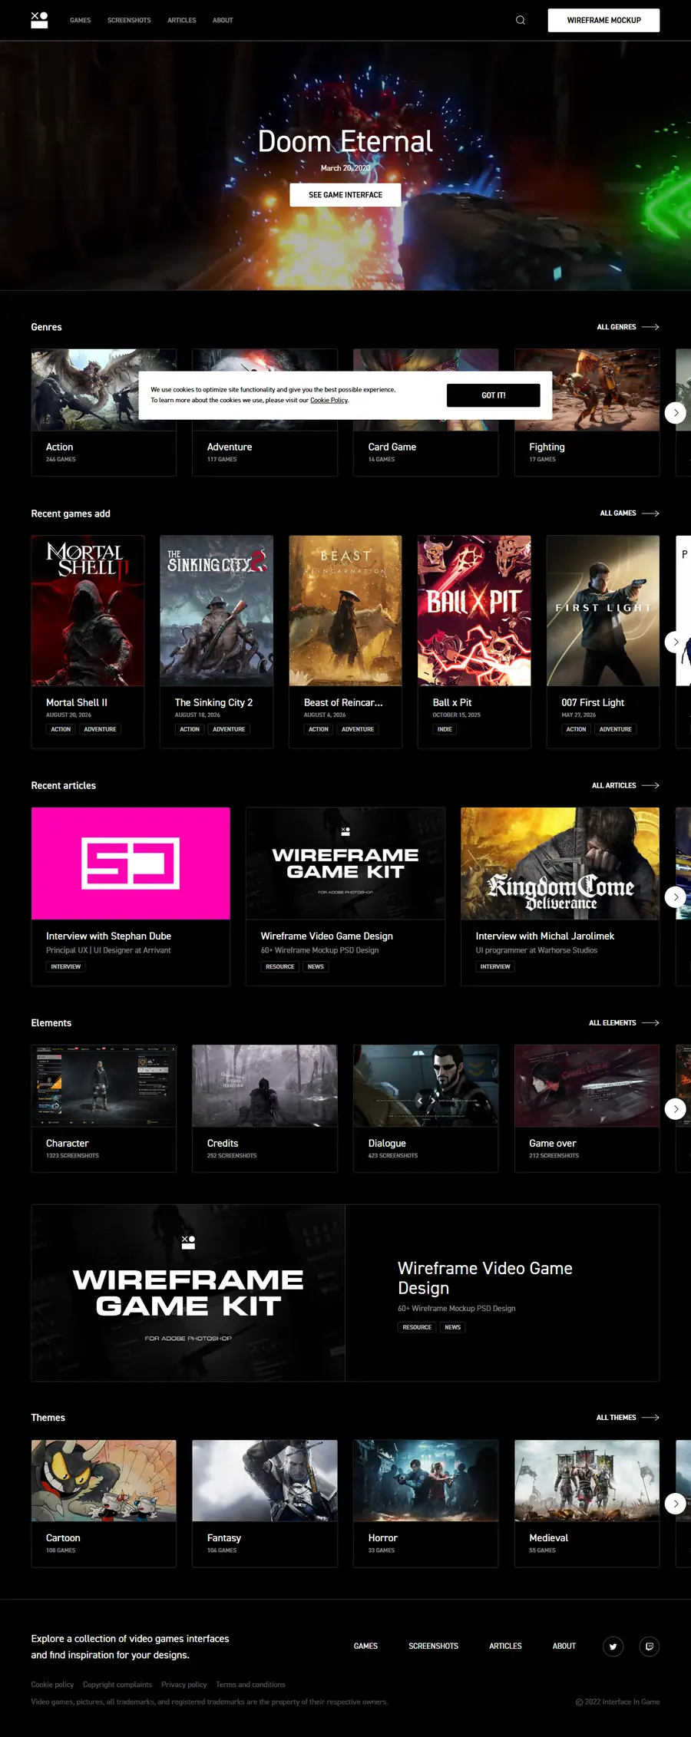Viewport: 691px width, 1737px height.
Task: Open Wireframe Video Game Design article card
Action: (x=345, y=896)
